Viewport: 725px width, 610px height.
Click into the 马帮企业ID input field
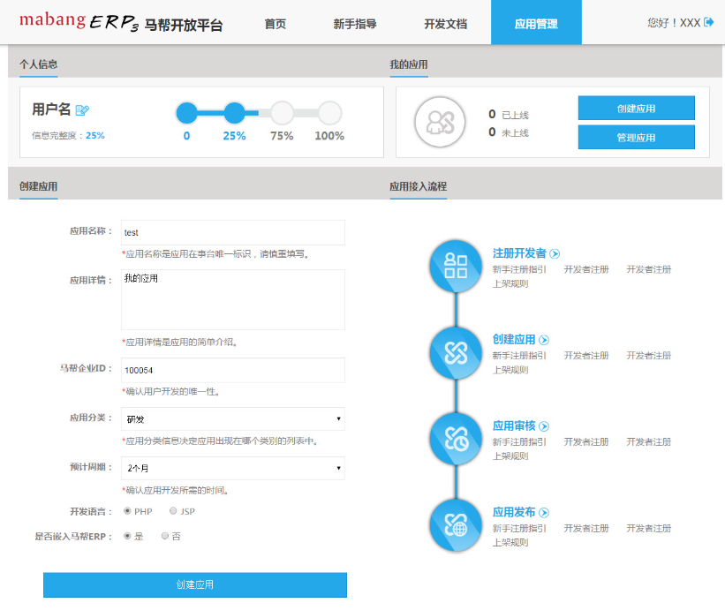click(x=233, y=371)
